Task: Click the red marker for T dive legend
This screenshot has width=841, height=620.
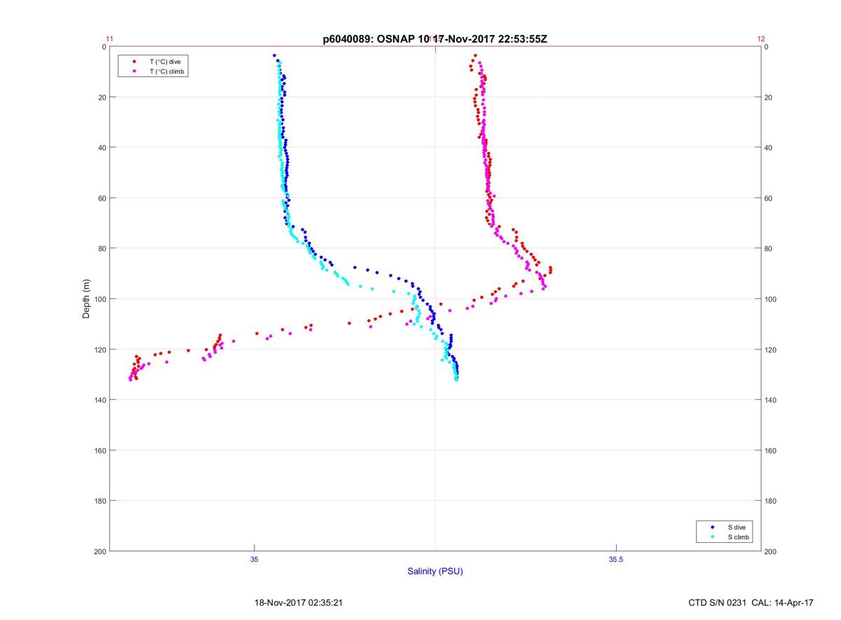Action: click(134, 62)
